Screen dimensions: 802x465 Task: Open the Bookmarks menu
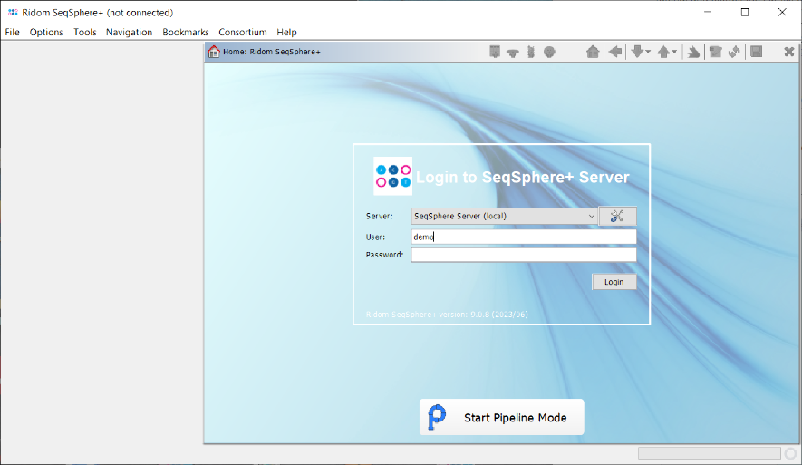[x=185, y=32]
